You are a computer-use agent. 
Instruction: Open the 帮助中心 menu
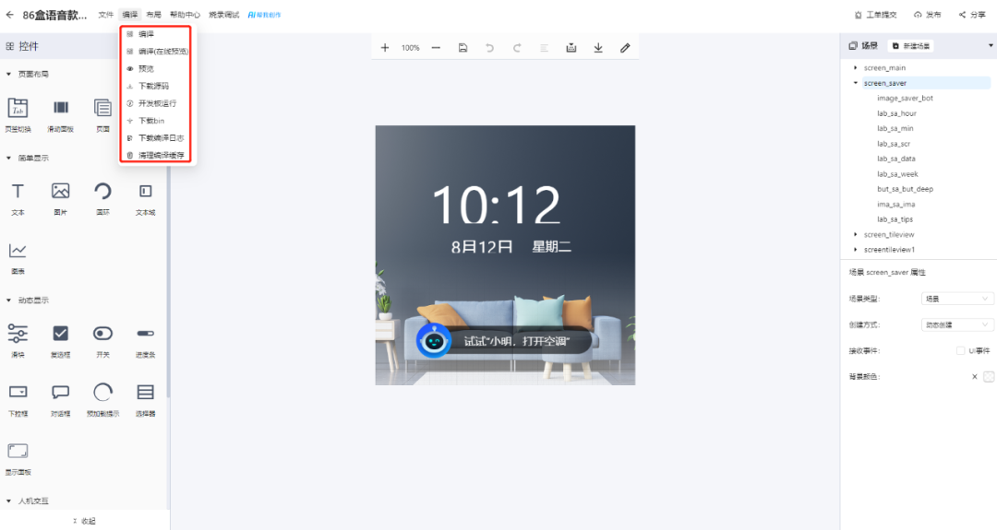click(x=185, y=15)
